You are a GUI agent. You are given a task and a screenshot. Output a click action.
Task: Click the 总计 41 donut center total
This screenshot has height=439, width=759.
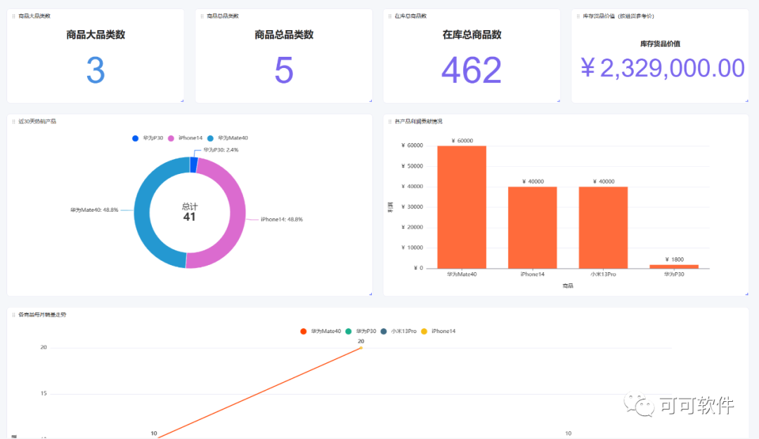pyautogui.click(x=189, y=212)
